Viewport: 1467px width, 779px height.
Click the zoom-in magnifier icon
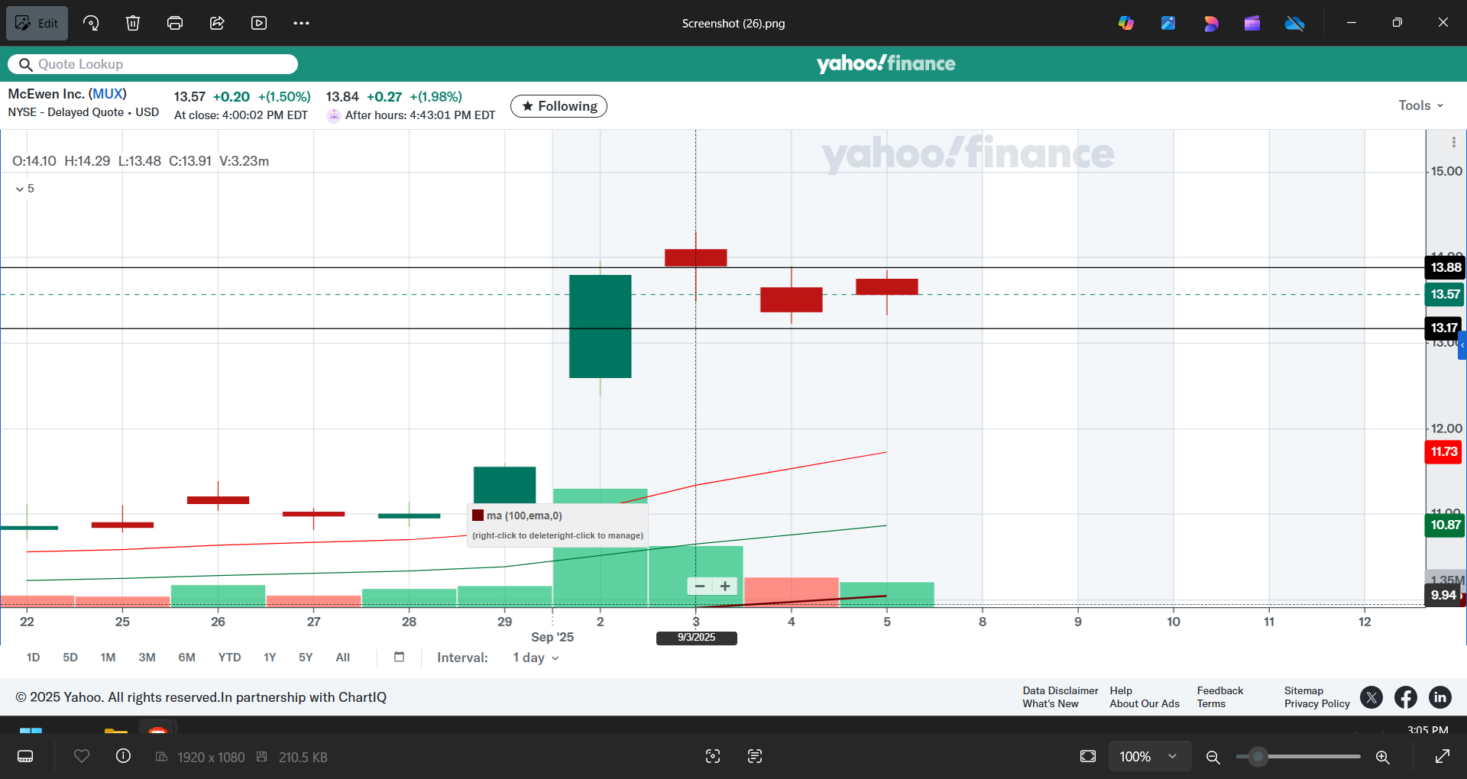tap(1382, 757)
